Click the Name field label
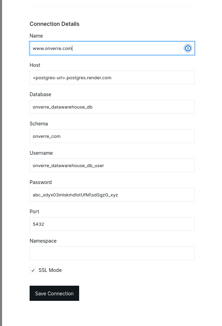222x326 pixels. click(x=36, y=36)
